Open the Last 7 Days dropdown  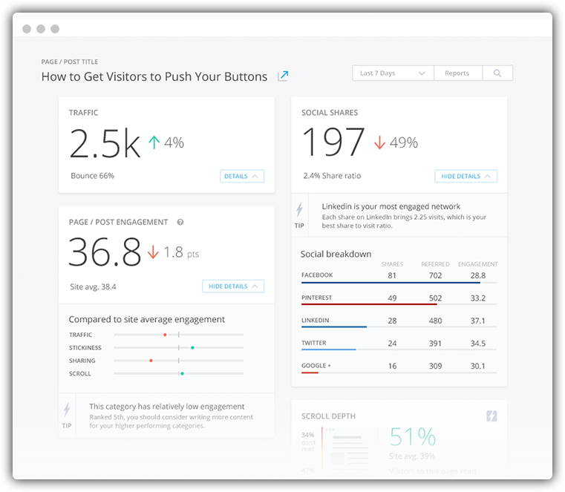pyautogui.click(x=393, y=73)
